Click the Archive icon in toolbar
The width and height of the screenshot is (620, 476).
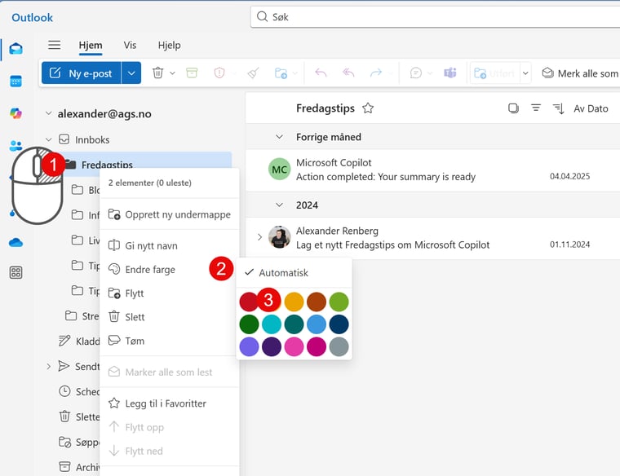click(192, 73)
